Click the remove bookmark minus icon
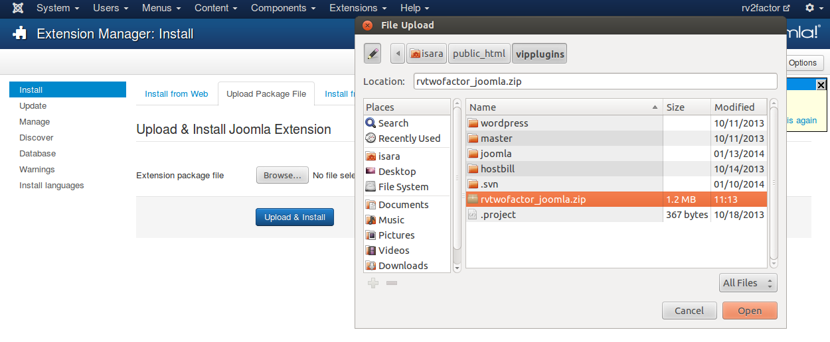This screenshot has height=342, width=830. (392, 283)
